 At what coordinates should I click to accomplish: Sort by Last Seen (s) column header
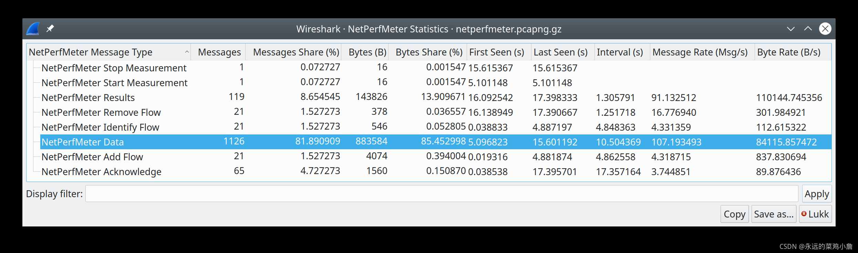coord(563,52)
